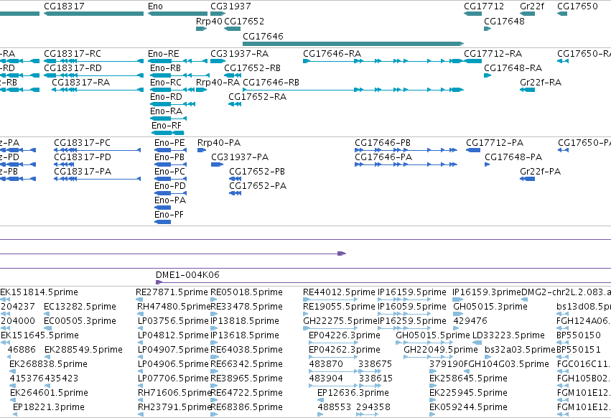Viewport: 611px width, 418px height.
Task: Click transcript CG18317-RD
Action: (x=73, y=68)
